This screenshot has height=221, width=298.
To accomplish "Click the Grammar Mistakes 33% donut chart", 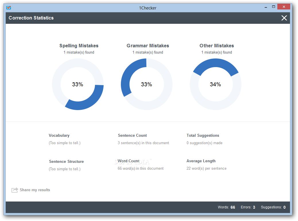I will click(x=146, y=84).
